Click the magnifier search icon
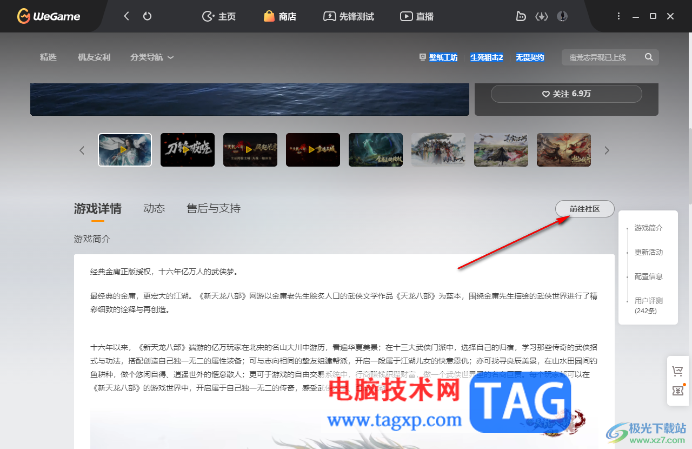The height and width of the screenshot is (449, 692). tap(649, 57)
